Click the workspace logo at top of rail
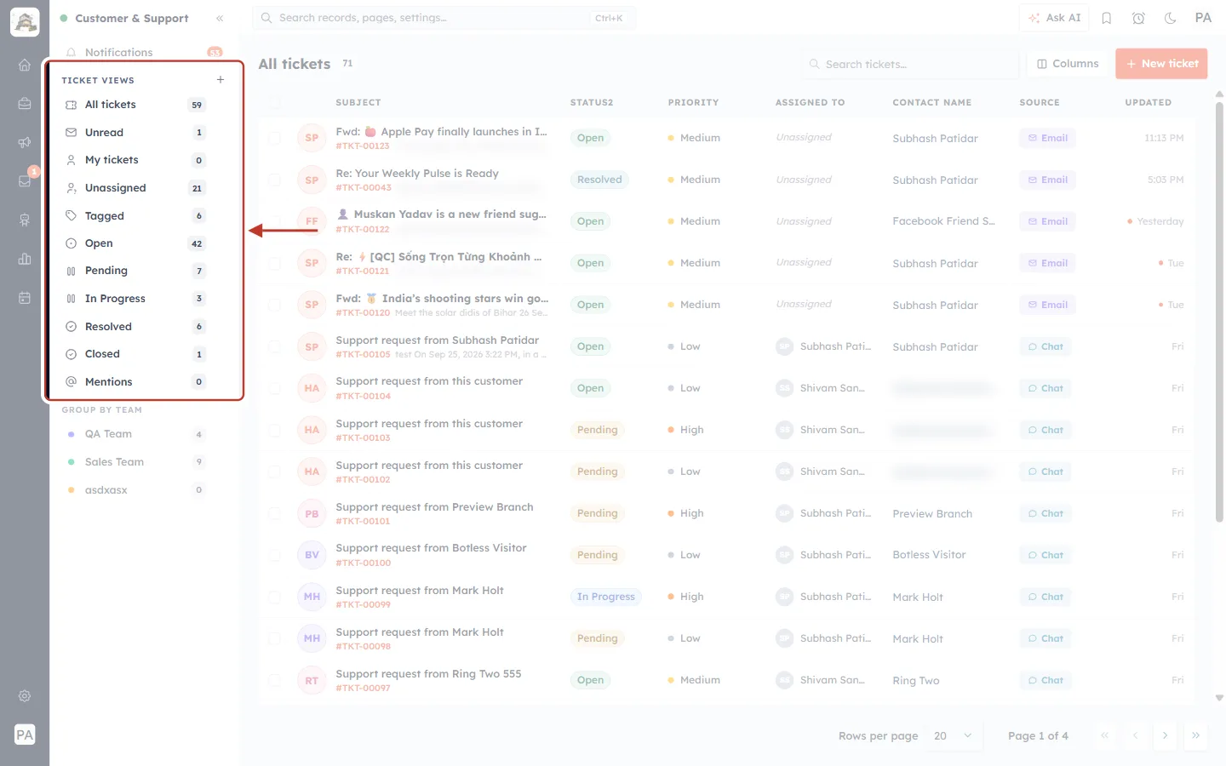1226x766 pixels. [x=25, y=22]
